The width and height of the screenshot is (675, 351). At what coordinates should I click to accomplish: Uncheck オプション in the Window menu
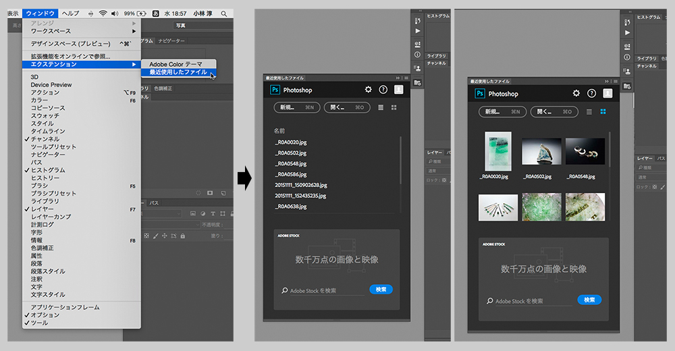point(81,315)
